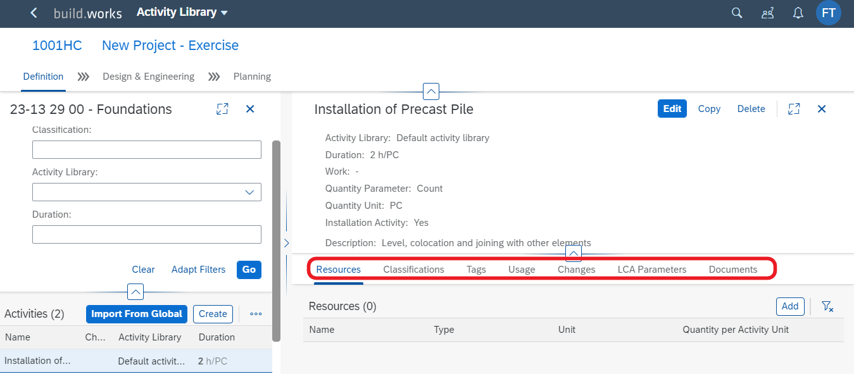Switch to the LCA Parameters tab
Image resolution: width=854 pixels, height=374 pixels.
(652, 270)
